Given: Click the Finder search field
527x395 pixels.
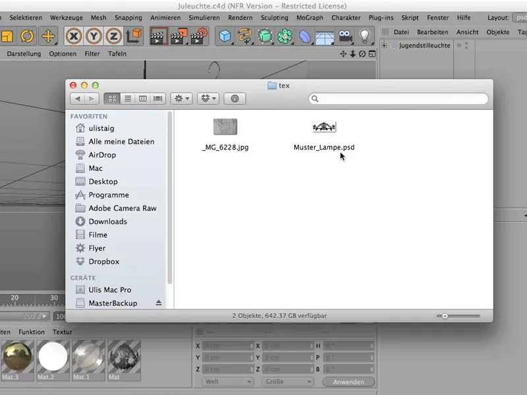Looking at the screenshot, I should click(399, 98).
